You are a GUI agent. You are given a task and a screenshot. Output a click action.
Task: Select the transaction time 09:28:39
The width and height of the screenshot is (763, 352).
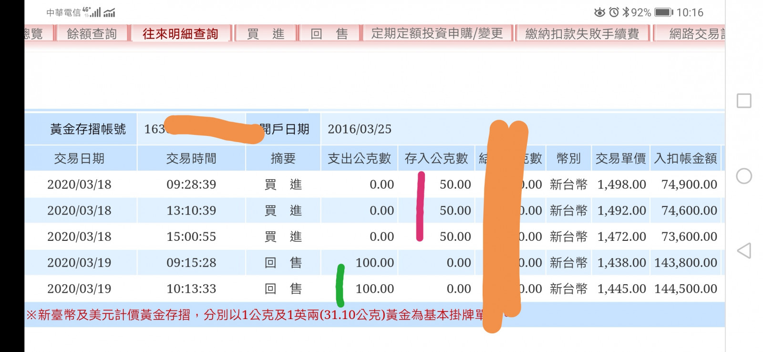pos(191,185)
